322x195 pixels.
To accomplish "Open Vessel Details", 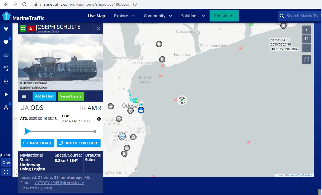I will click(x=71, y=96).
